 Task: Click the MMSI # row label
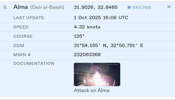tap(22, 54)
